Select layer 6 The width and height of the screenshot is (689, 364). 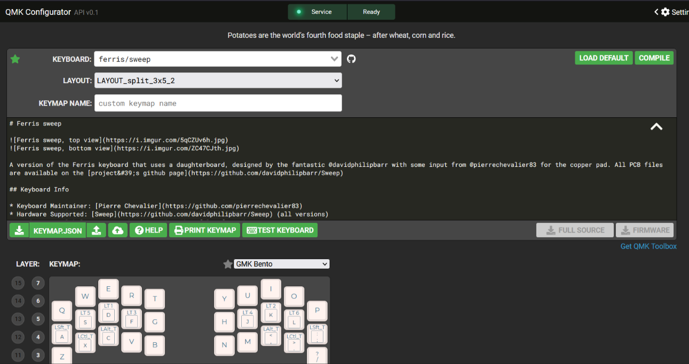pyautogui.click(x=37, y=301)
